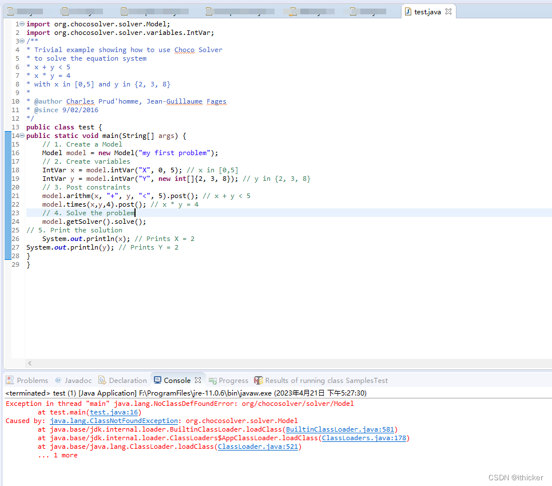Close the test.java editor tab

click(x=448, y=11)
